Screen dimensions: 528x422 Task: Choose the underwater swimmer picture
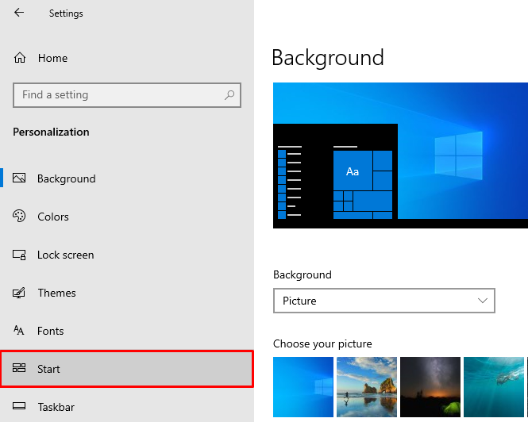pyautogui.click(x=494, y=387)
